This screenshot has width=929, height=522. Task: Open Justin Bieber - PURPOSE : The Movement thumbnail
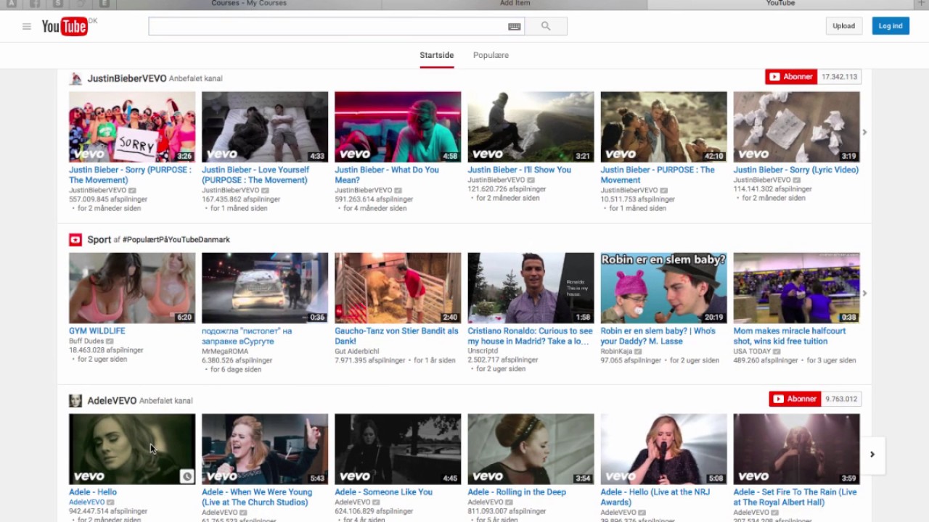pos(663,127)
